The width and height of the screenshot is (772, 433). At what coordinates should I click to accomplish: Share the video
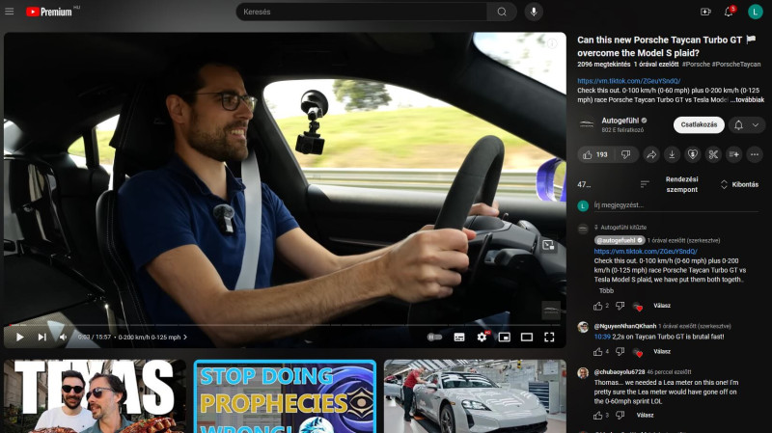(x=650, y=154)
